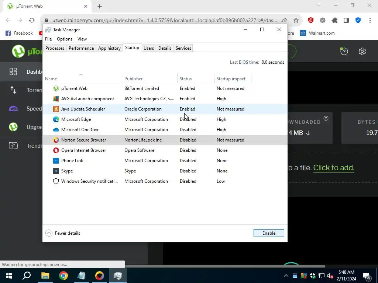Open the Options menu in Task Manager
Screen dimensions: 378x283
point(65,39)
